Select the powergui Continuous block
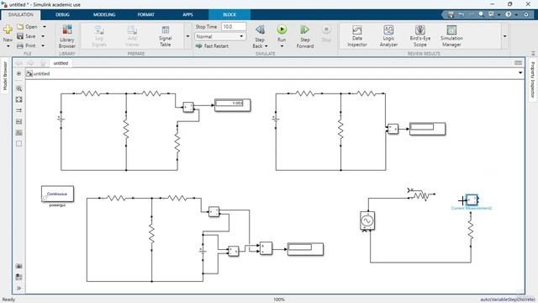 [57, 194]
